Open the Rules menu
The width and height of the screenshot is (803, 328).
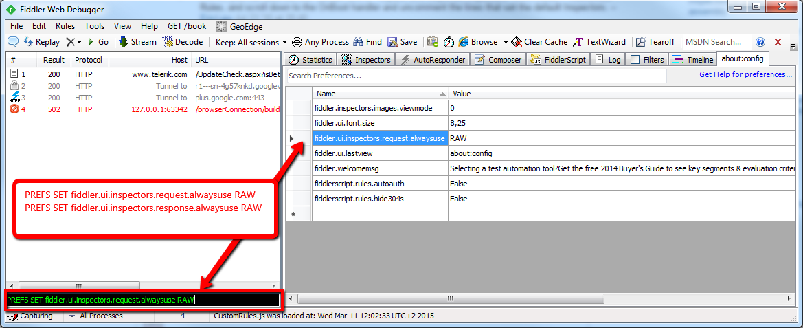click(65, 26)
